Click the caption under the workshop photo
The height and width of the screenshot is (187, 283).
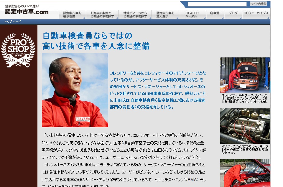[245, 99]
